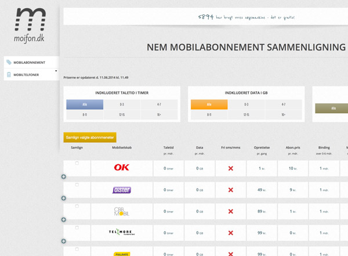Select 4-7 GB data filter
Screen dimensions: 348x256
point(284,104)
